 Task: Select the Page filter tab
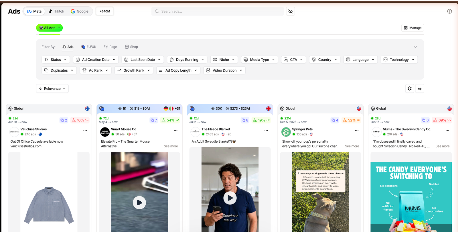click(x=110, y=47)
